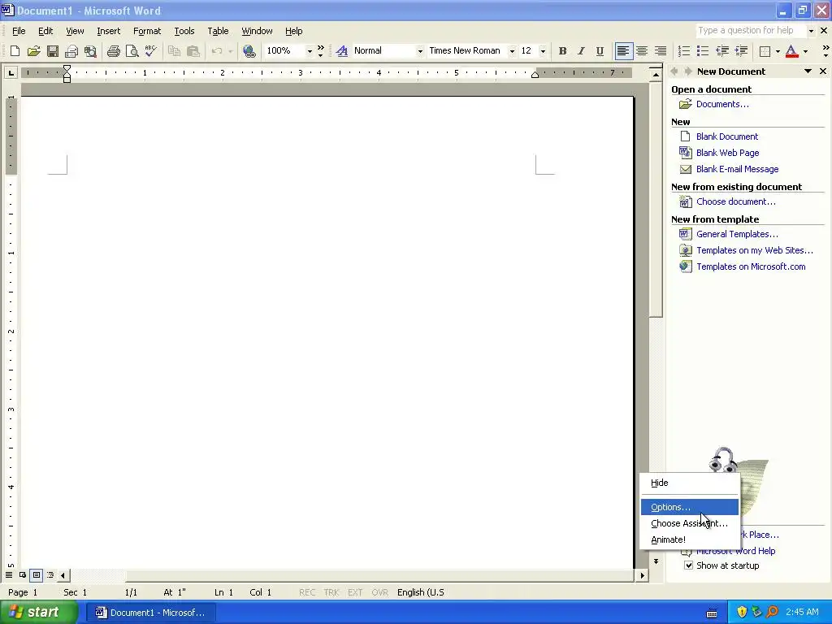Expand Standard toolbar options chevron
Image resolution: width=832 pixels, height=624 pixels.
pyautogui.click(x=320, y=51)
